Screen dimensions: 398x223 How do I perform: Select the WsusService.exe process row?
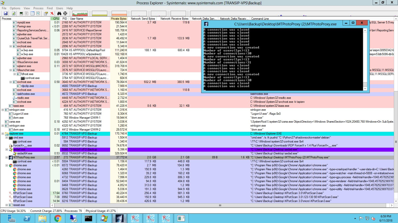click(197, 62)
